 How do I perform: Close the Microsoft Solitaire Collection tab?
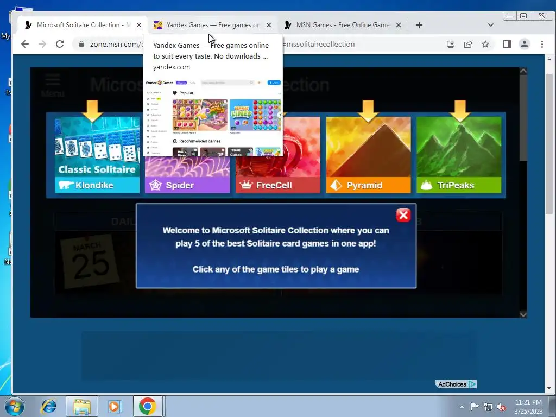click(x=139, y=25)
